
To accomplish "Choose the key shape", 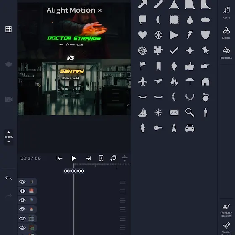I will pos(159,128).
